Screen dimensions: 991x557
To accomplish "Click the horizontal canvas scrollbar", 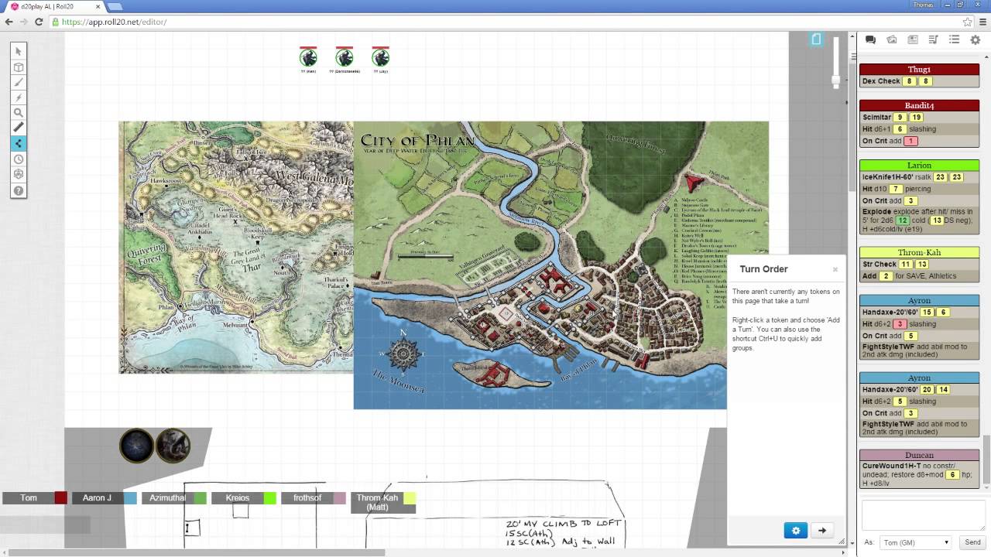I will (197, 553).
